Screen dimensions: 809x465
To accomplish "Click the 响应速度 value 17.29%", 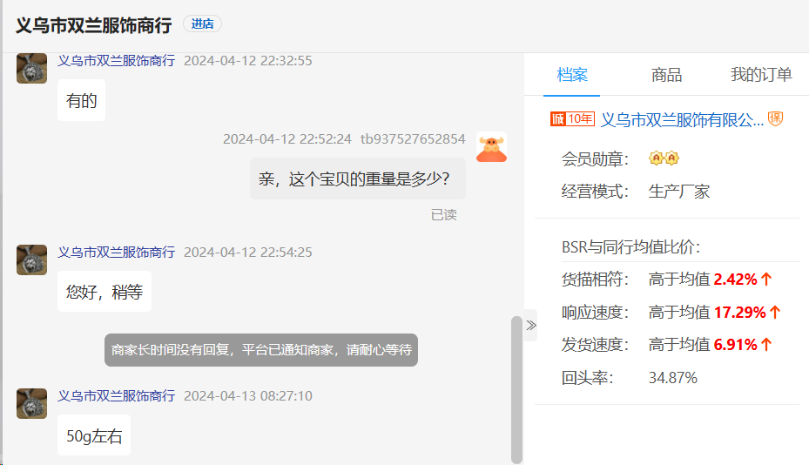I will coord(740,313).
